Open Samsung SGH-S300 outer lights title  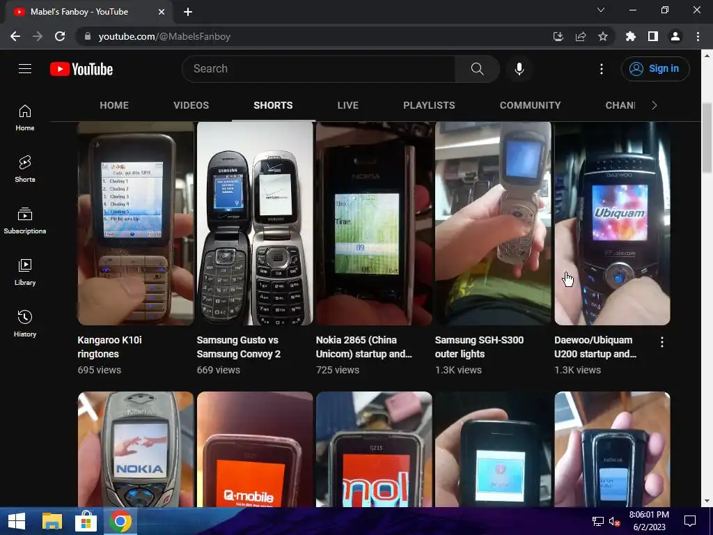pyautogui.click(x=479, y=347)
